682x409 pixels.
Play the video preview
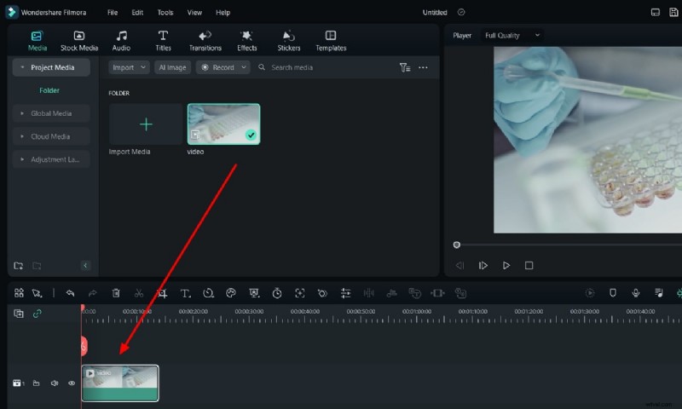coord(506,265)
